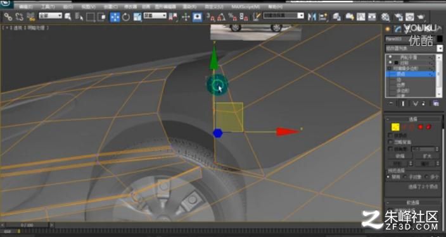Select the highlighted Vertex sub-object level
446x237 pixels.
tap(411, 74)
